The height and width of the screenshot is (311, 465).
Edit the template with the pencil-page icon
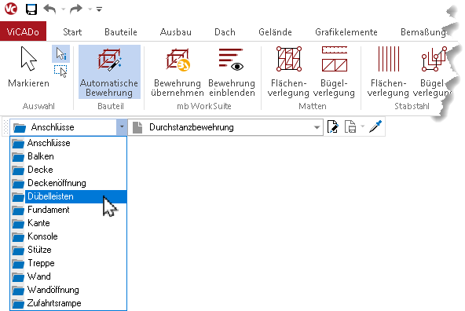pos(333,127)
